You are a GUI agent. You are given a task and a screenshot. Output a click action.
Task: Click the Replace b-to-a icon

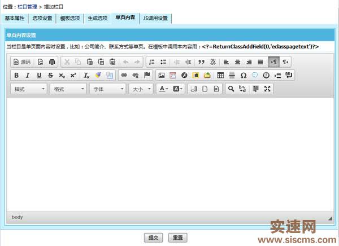(x=242, y=89)
